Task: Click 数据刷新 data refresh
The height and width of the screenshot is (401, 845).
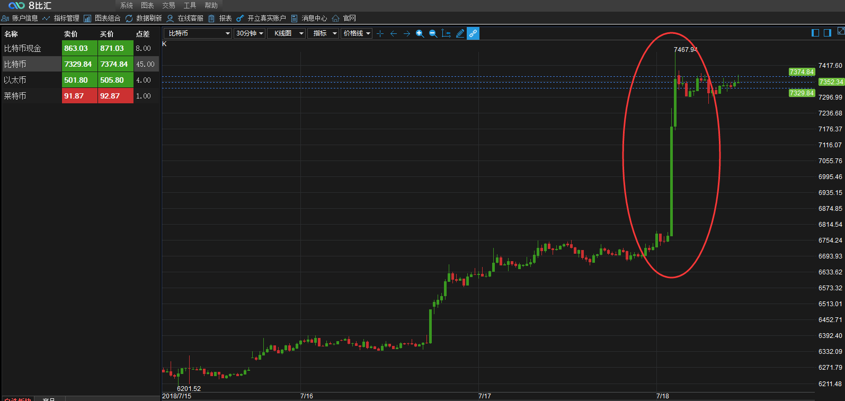Action: [144, 18]
